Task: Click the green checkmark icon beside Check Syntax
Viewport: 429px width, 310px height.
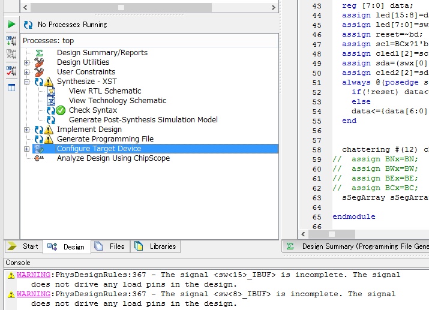Action: (x=61, y=110)
